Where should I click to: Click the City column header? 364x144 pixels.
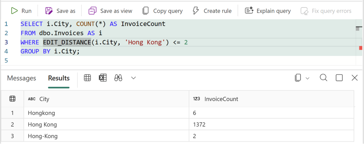coord(107,99)
